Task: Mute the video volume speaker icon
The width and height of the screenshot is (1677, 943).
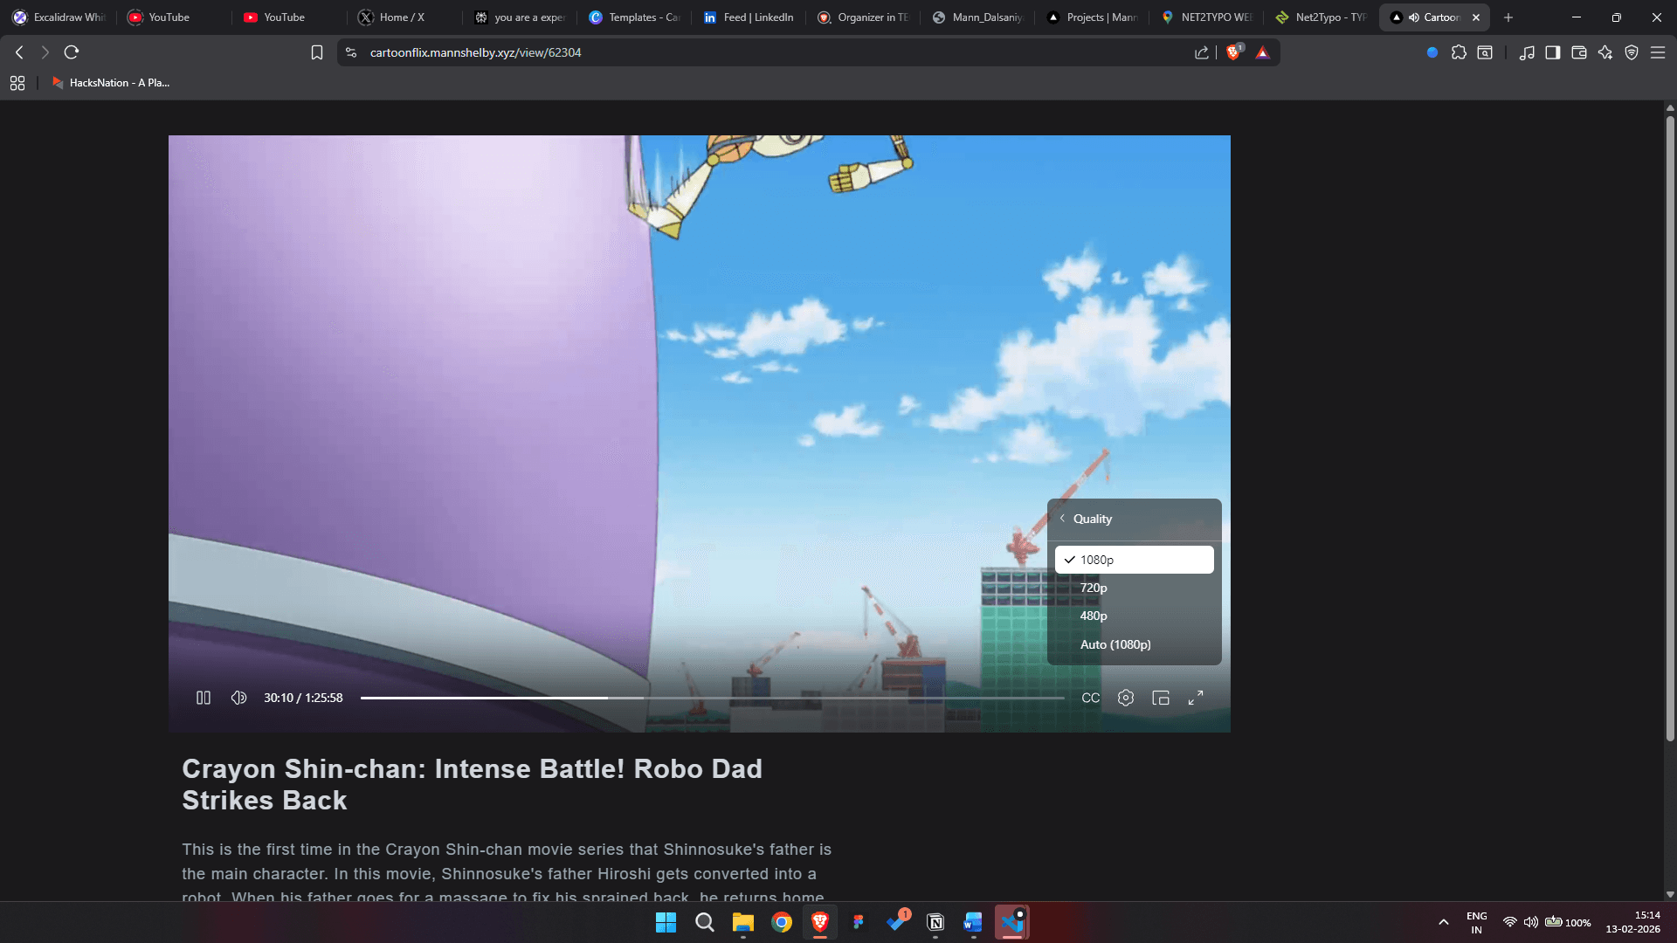Action: 238,698
